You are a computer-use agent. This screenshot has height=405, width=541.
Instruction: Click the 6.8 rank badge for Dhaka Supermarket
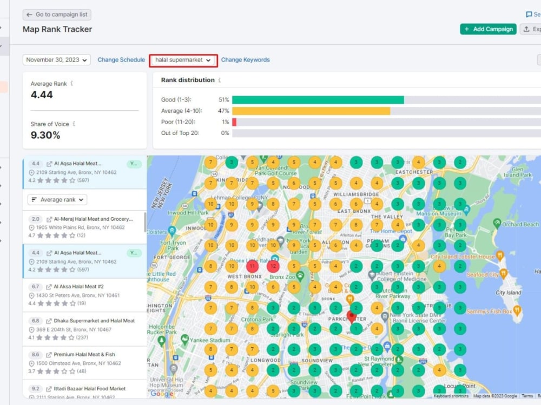click(36, 321)
